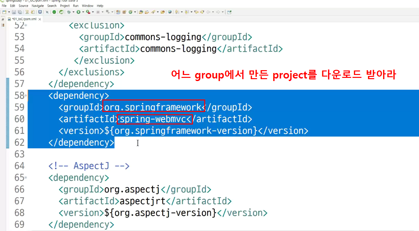Image resolution: width=419 pixels, height=231 pixels.
Task: Open the Window menu
Action: tap(88, 6)
